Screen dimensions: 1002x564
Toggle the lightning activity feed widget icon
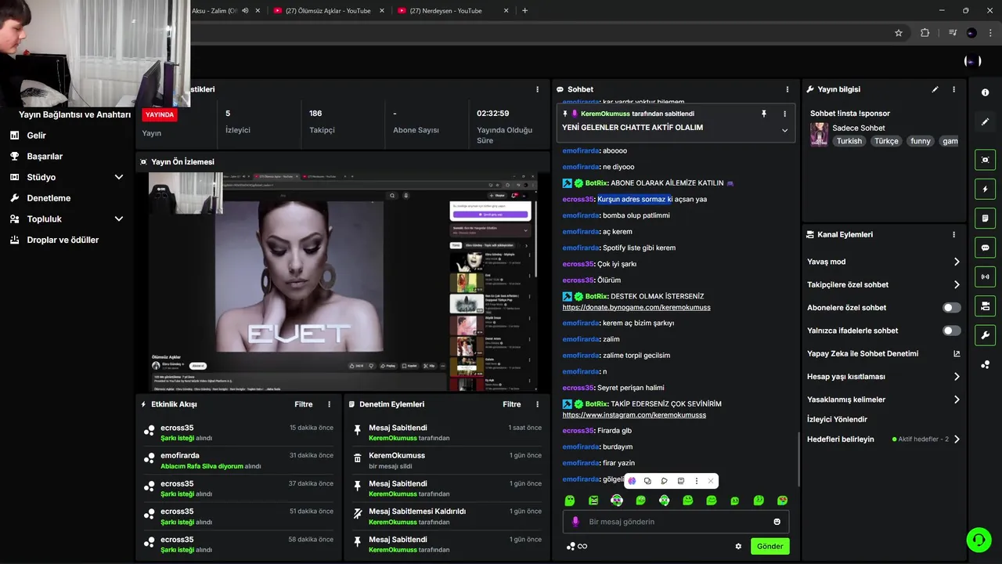(985, 189)
